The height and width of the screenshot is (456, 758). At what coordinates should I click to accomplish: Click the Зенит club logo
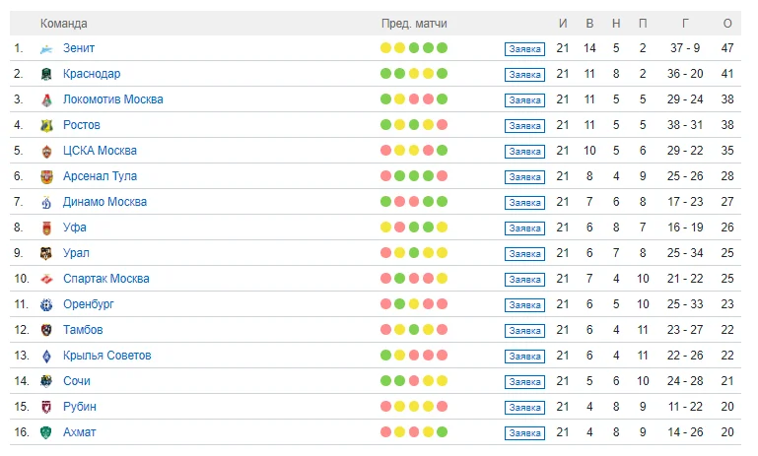point(46,49)
